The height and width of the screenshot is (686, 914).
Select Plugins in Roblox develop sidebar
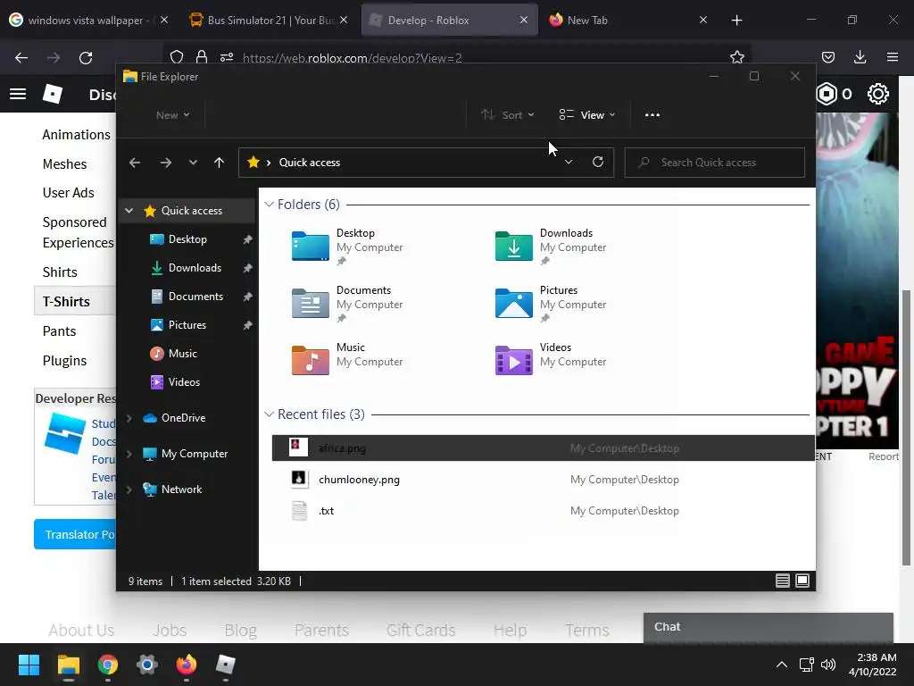click(64, 361)
